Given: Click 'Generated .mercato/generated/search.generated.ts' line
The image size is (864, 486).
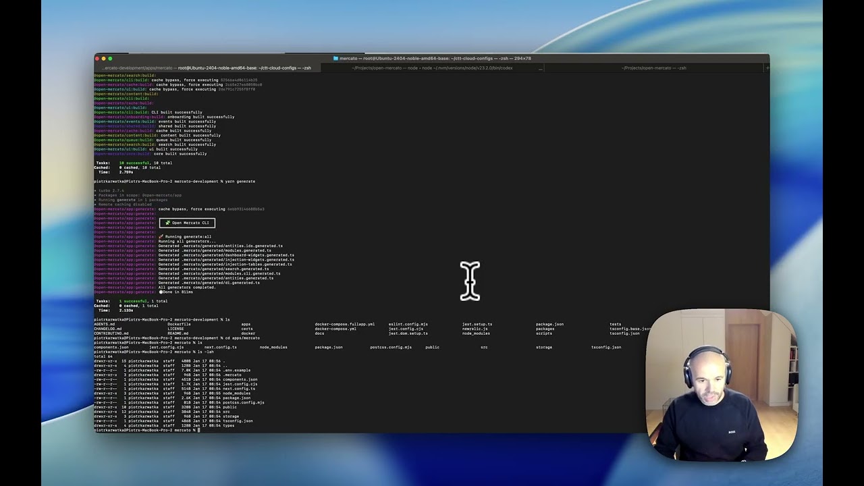Looking at the screenshot, I should [x=213, y=269].
